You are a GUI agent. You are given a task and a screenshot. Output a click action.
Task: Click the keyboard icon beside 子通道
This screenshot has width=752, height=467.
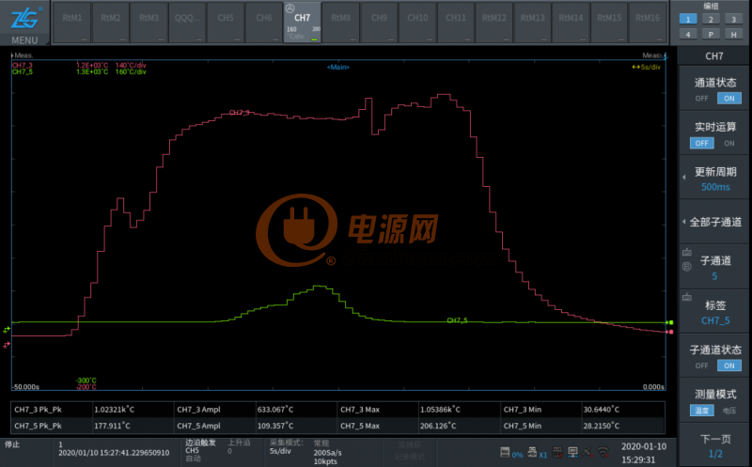coord(685,254)
